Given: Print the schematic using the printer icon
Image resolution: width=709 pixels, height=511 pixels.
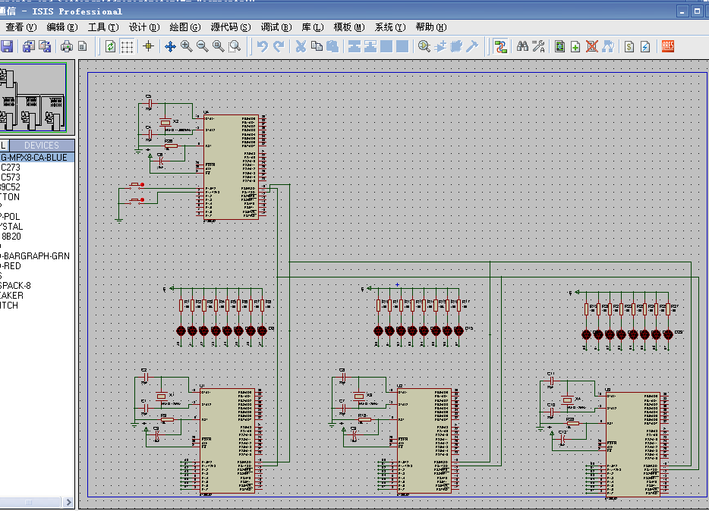Looking at the screenshot, I should pos(67,46).
